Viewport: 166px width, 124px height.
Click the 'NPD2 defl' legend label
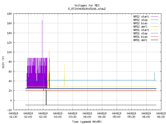click(140, 27)
